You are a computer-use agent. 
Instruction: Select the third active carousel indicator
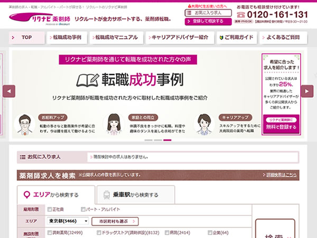pyautogui.click(x=167, y=140)
